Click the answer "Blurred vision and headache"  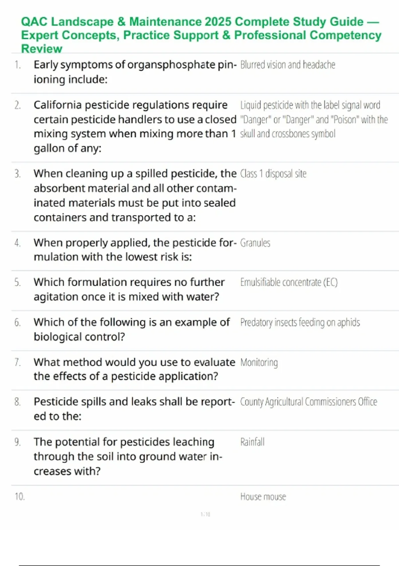click(288, 65)
